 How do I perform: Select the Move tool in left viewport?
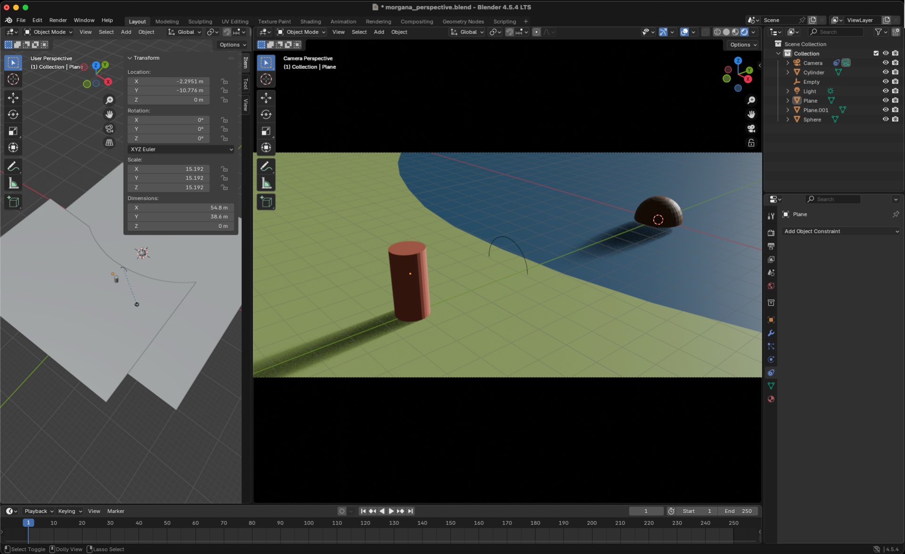[13, 98]
